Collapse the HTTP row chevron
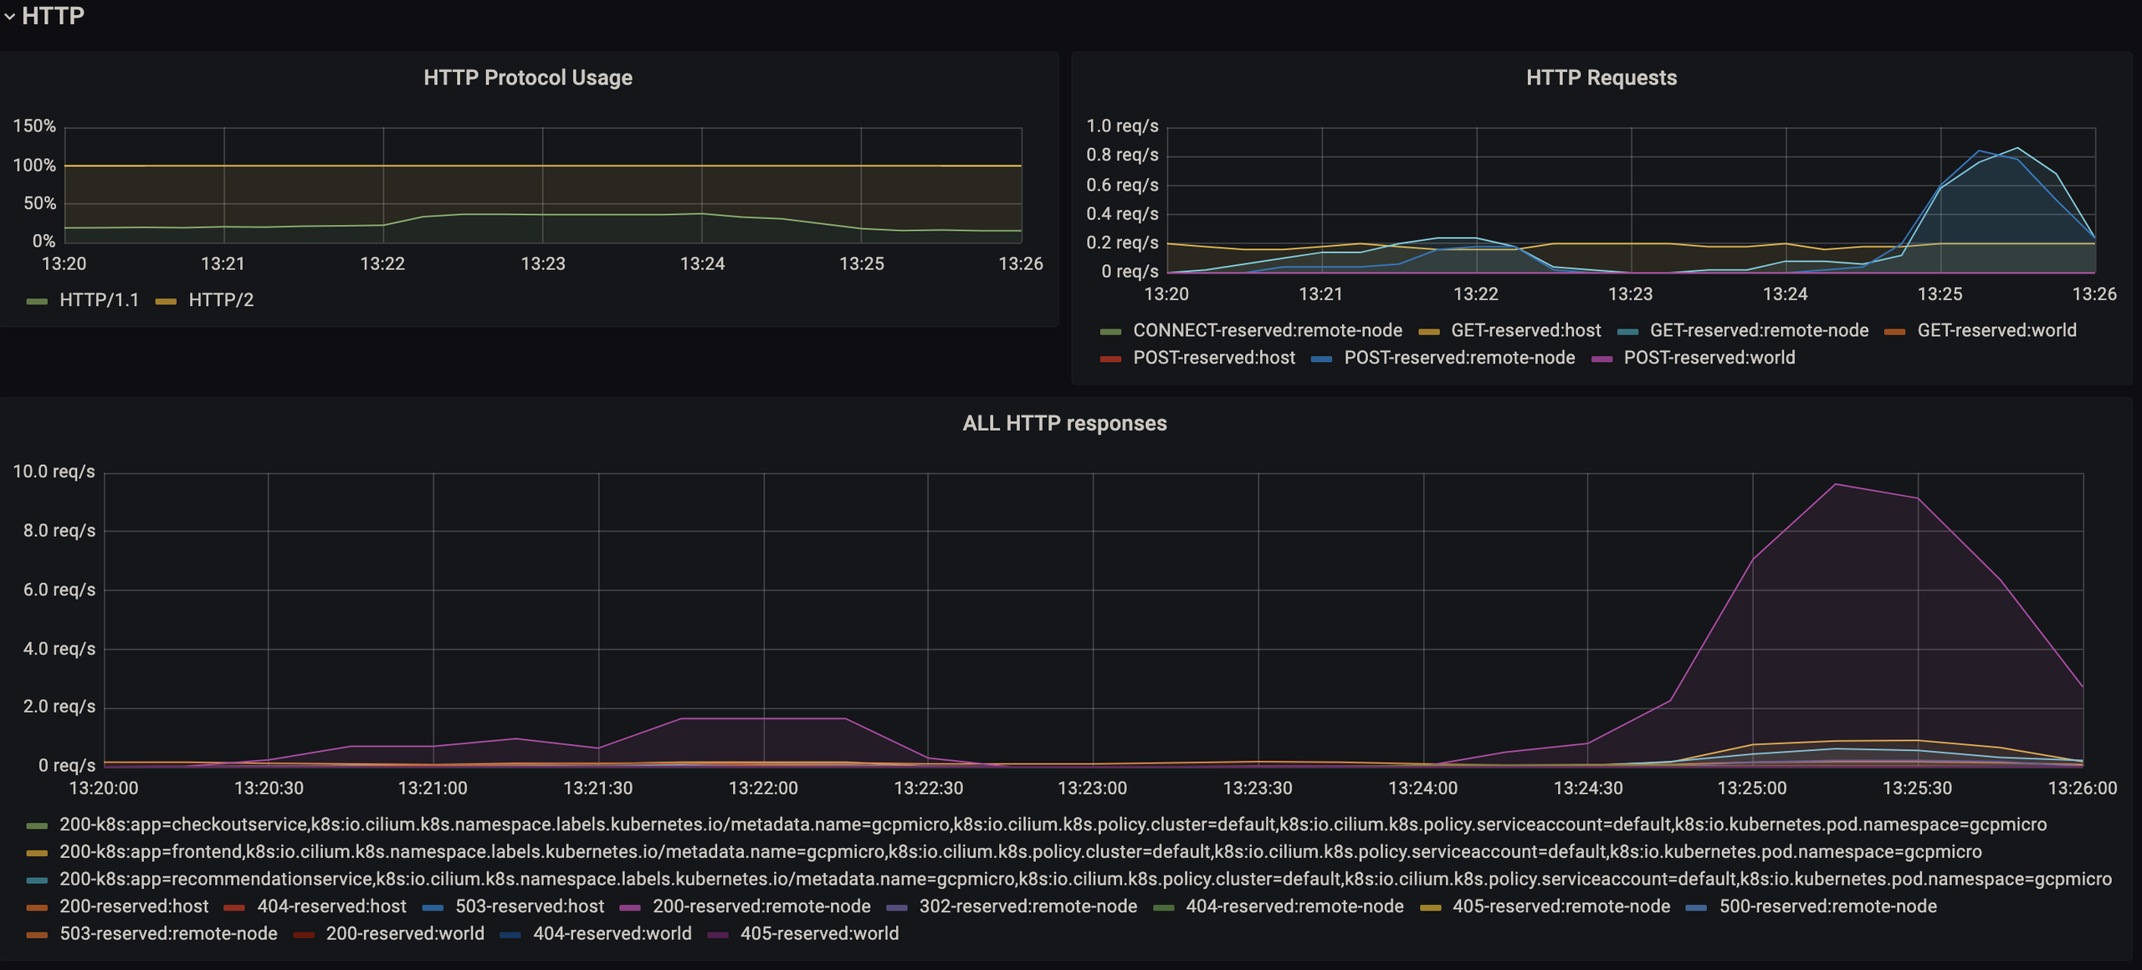Image resolution: width=2142 pixels, height=970 pixels. click(x=9, y=17)
